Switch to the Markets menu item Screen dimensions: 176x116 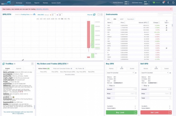(x=45, y=2)
